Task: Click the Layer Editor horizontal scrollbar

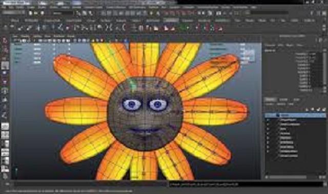Action: coord(288,177)
